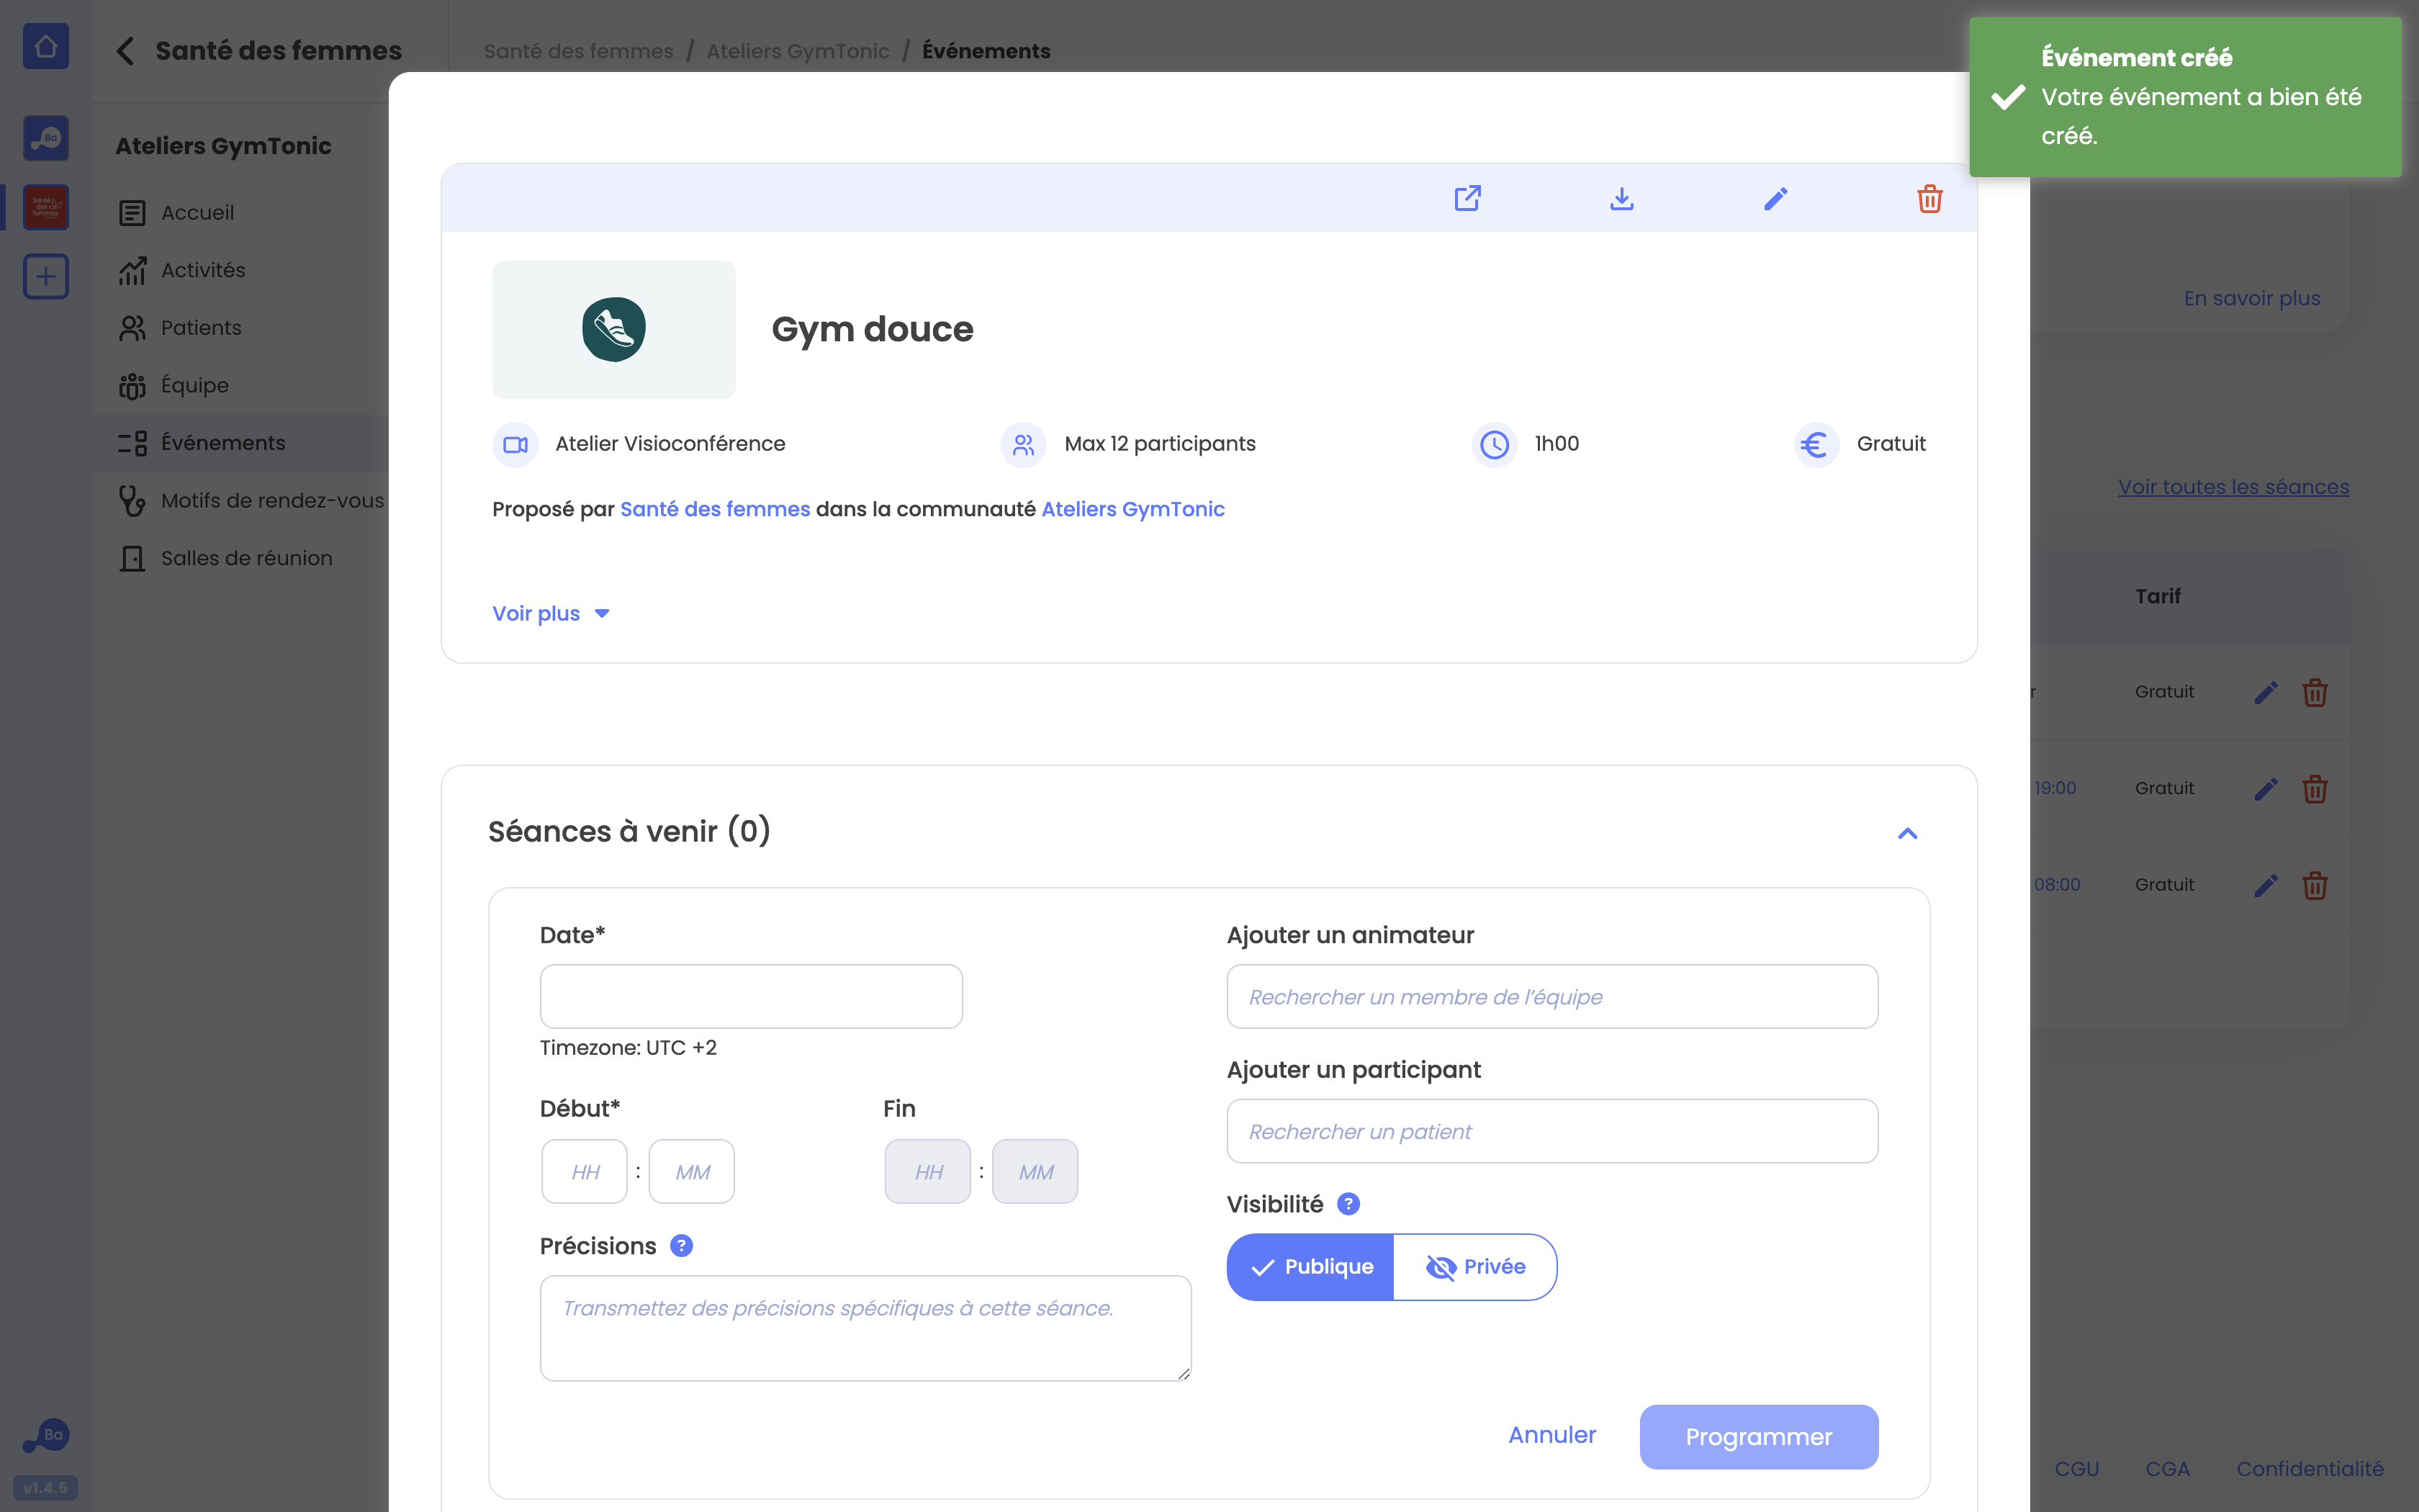
Task: Click Ateliers GymTonic breadcrumb
Action: [x=798, y=51]
